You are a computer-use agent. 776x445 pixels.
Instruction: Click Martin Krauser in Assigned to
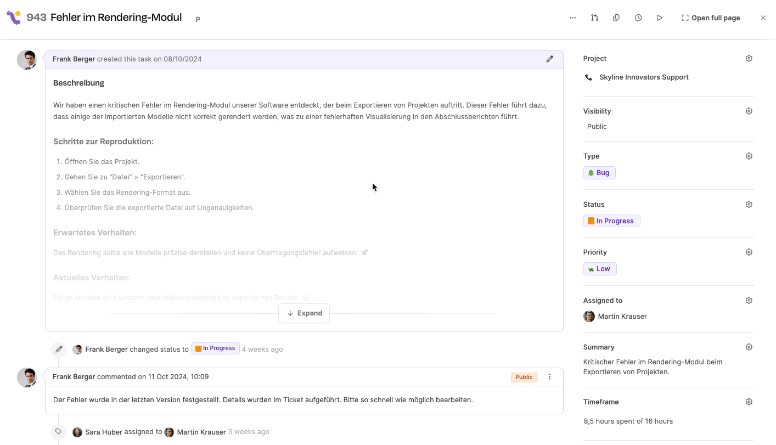coord(622,317)
